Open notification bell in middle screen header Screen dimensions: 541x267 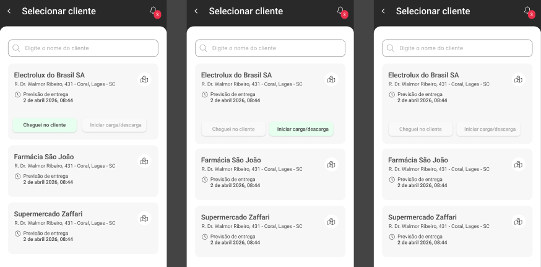[341, 11]
